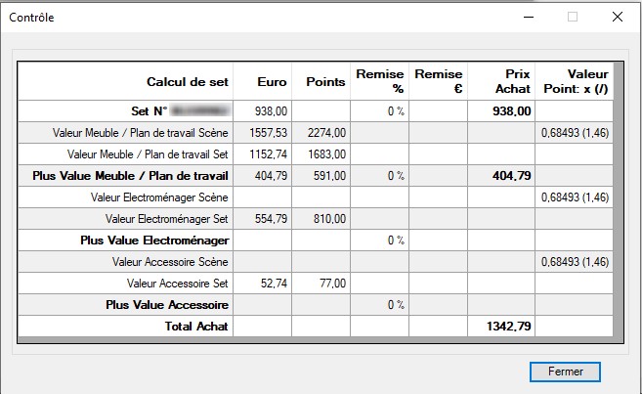Click the 77,00 Points cell
The height and width of the screenshot is (394, 642).
(x=320, y=284)
